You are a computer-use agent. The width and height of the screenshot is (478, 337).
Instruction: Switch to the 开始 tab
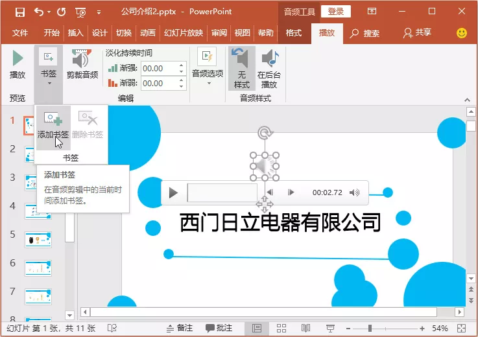click(51, 32)
